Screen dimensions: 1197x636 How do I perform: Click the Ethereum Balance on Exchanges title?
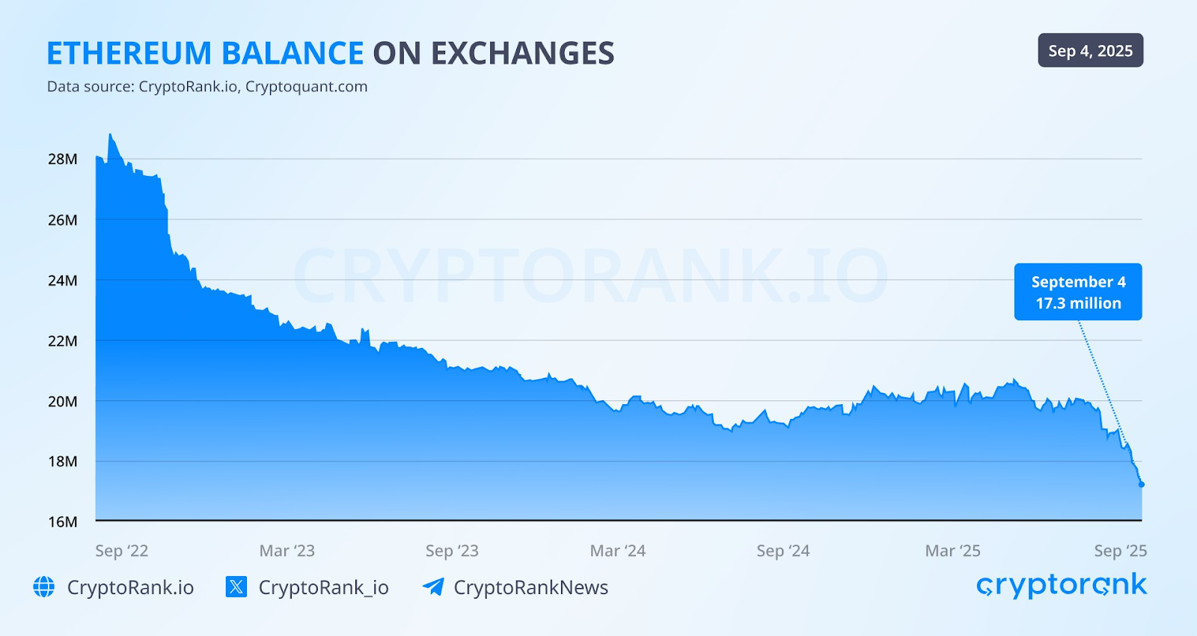(x=330, y=54)
